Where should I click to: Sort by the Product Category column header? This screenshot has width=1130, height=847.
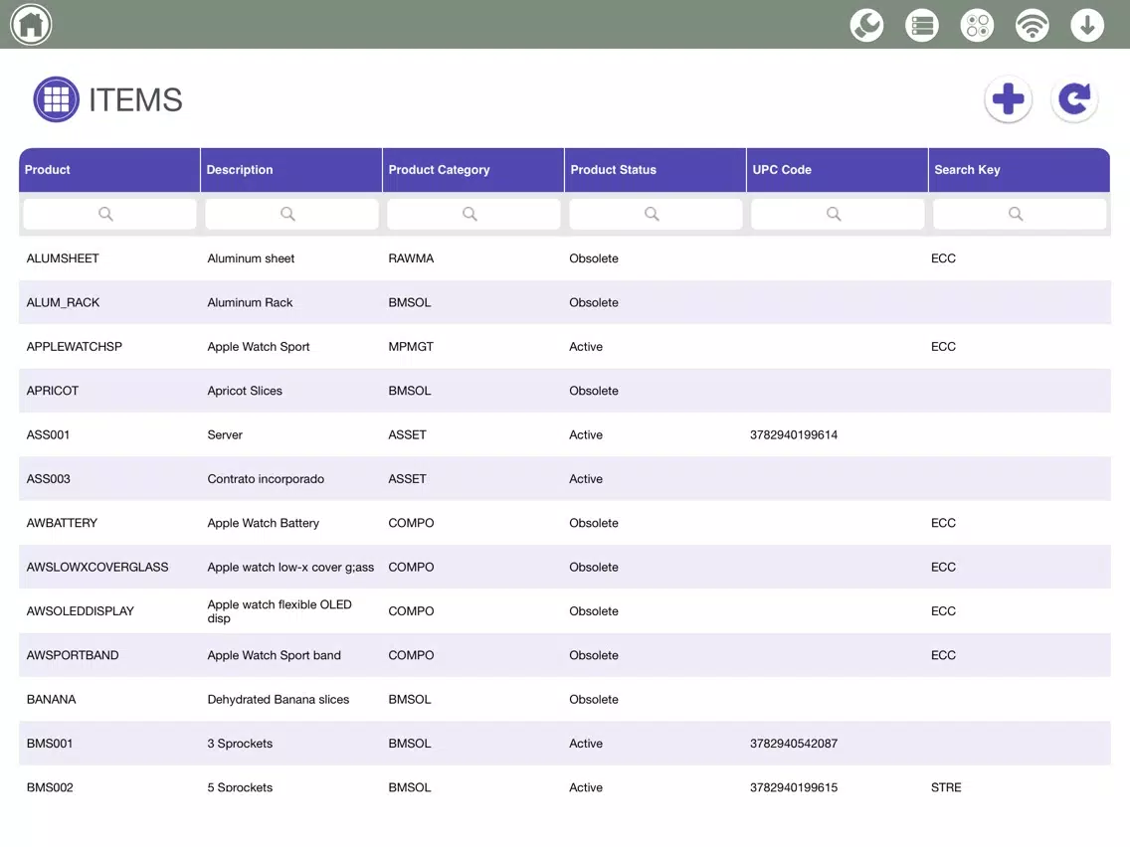(x=473, y=170)
